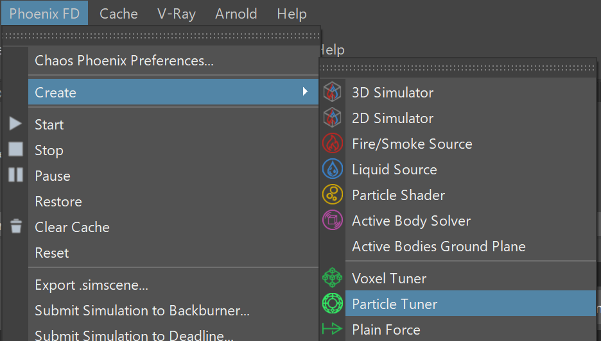Click the pink Active Body Solver icon
The width and height of the screenshot is (601, 341).
pyautogui.click(x=333, y=220)
